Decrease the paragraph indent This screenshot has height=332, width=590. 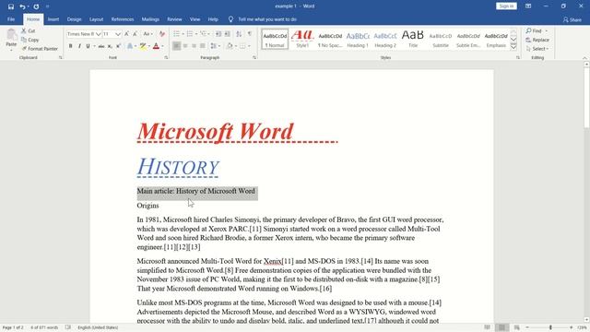218,34
